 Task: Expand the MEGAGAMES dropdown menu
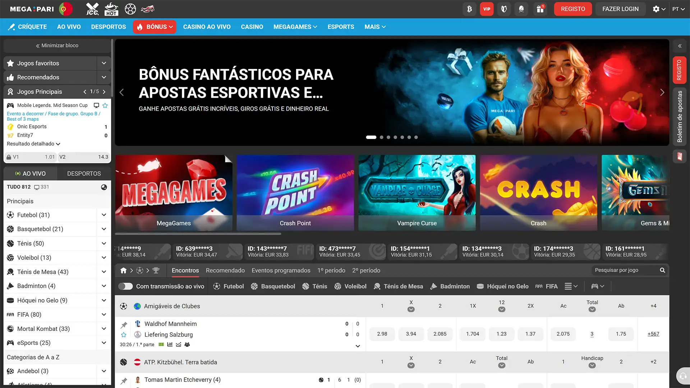[295, 27]
